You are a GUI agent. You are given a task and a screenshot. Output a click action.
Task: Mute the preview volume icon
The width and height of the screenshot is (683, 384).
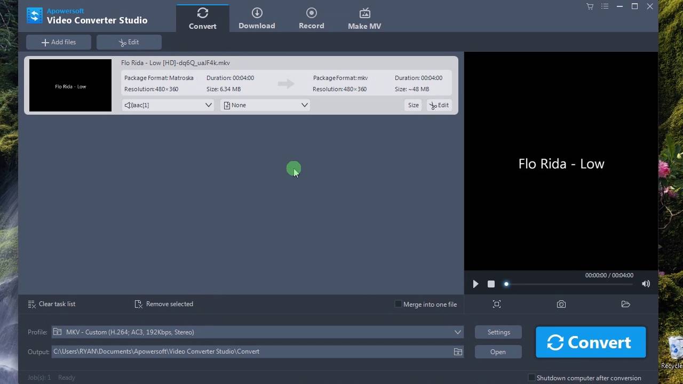coord(646,284)
